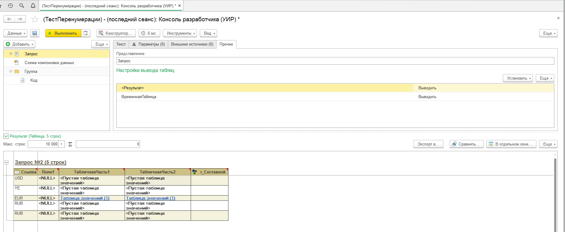Switch to the Текст tab
The width and height of the screenshot is (565, 232).
point(121,44)
